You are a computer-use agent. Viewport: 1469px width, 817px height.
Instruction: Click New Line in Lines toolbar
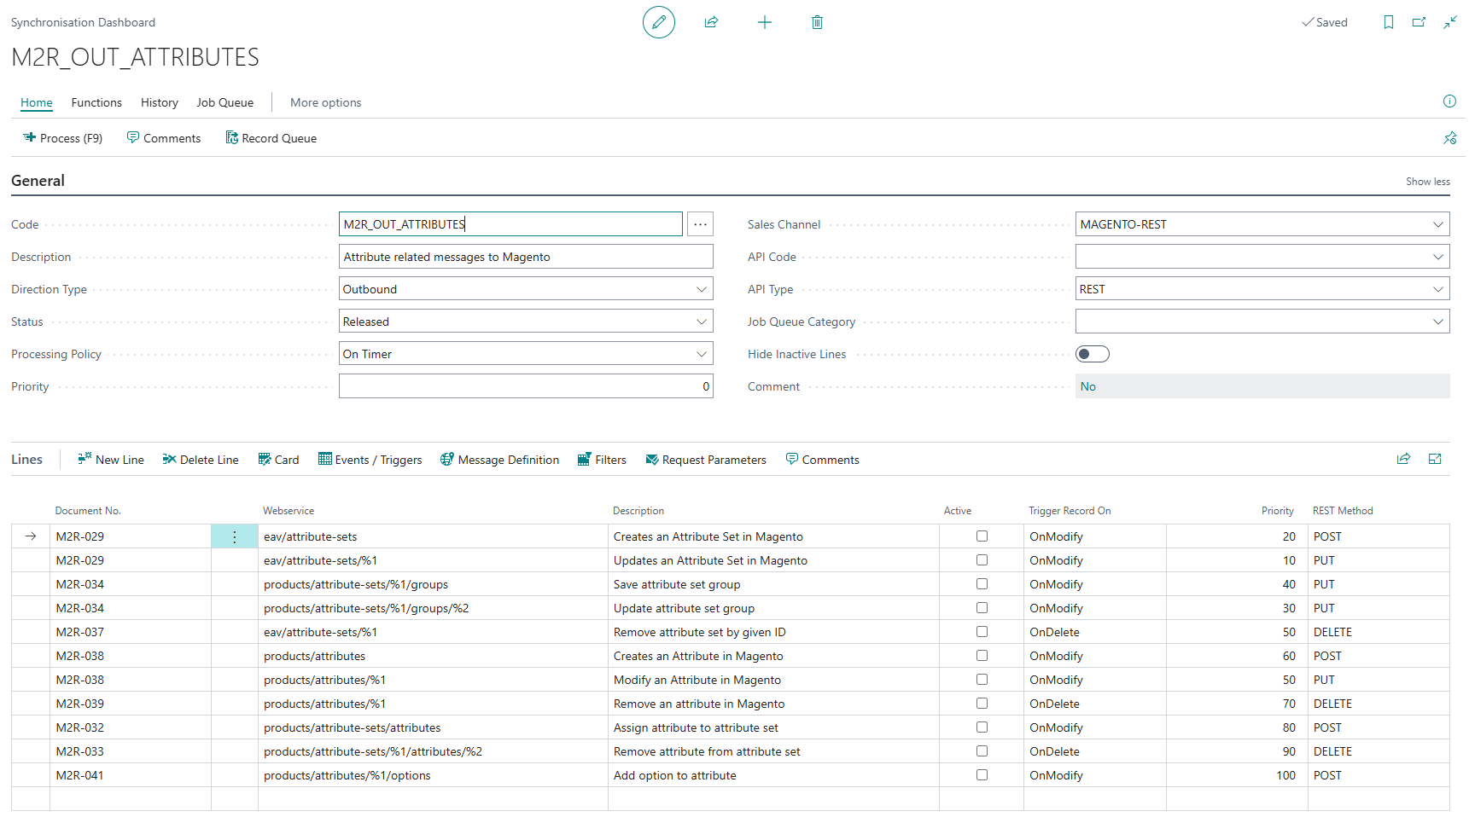point(111,460)
